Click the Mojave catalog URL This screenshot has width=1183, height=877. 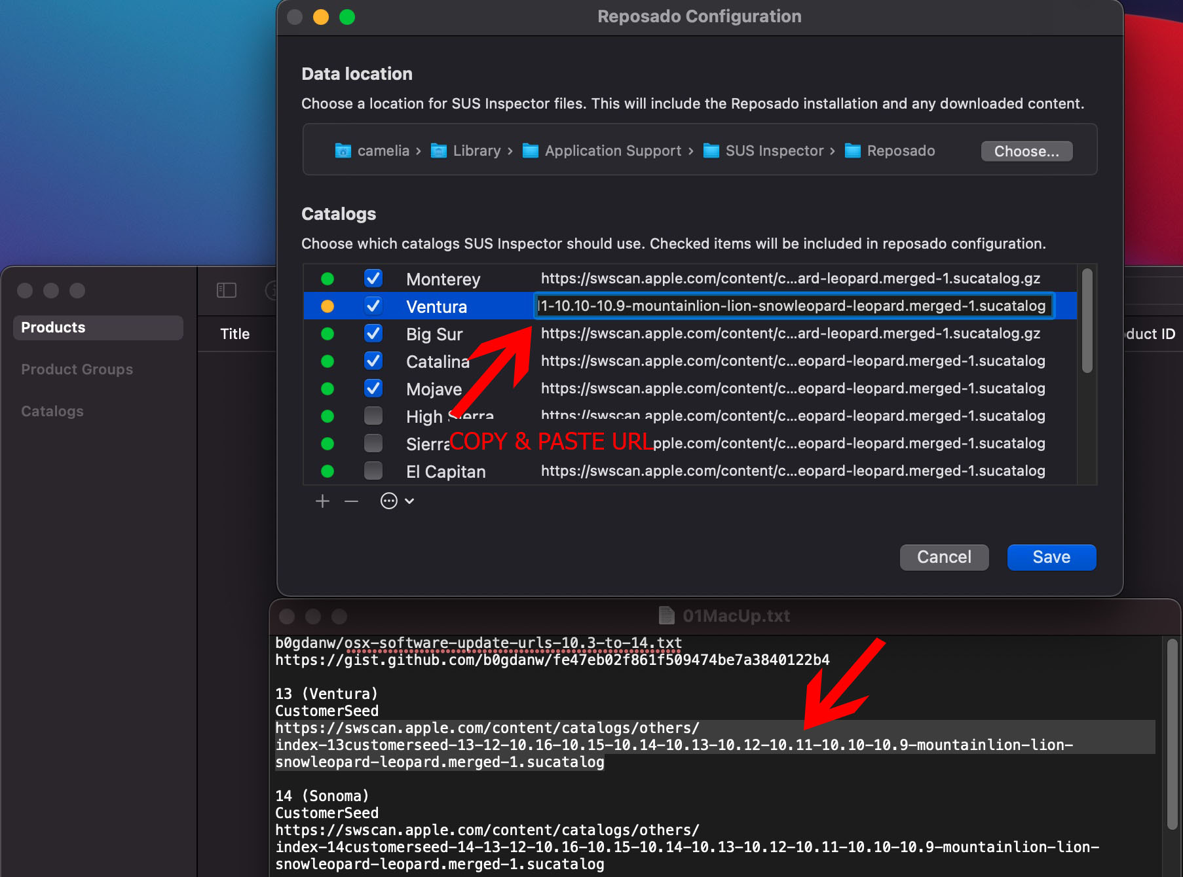[793, 389]
